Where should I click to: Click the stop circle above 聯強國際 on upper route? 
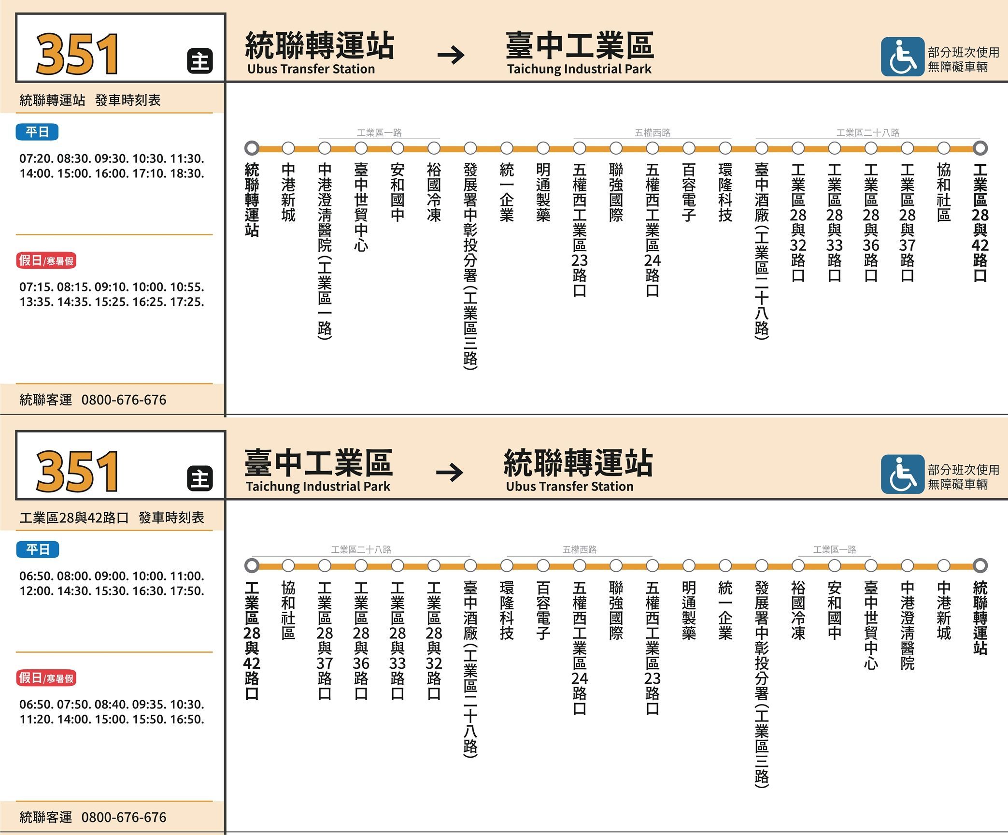(616, 148)
